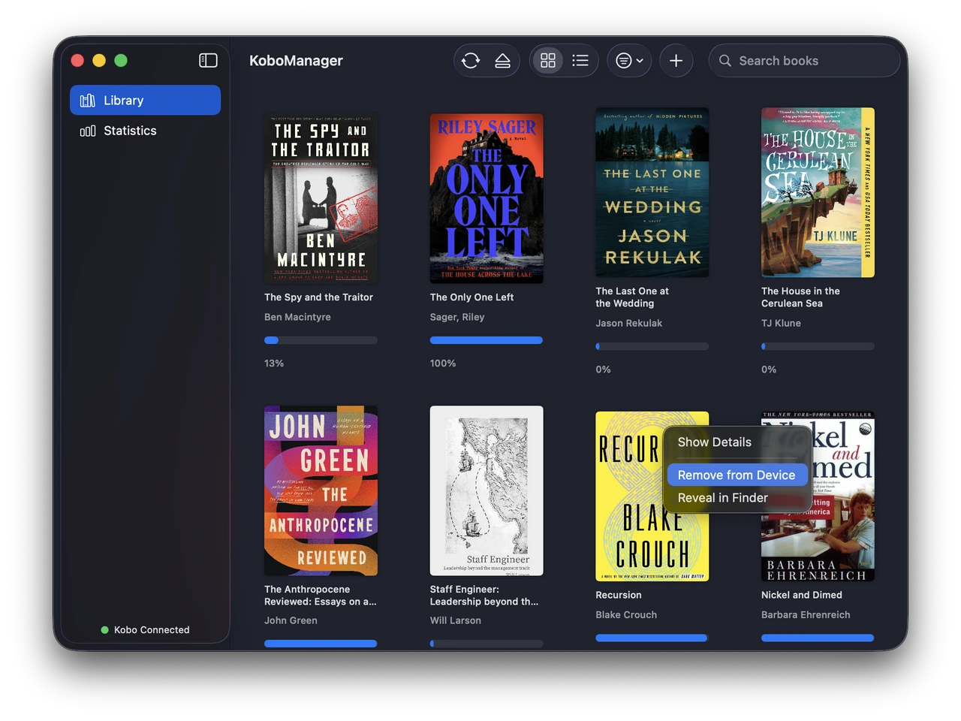
Task: Click the Recursion title text
Action: [x=619, y=595]
